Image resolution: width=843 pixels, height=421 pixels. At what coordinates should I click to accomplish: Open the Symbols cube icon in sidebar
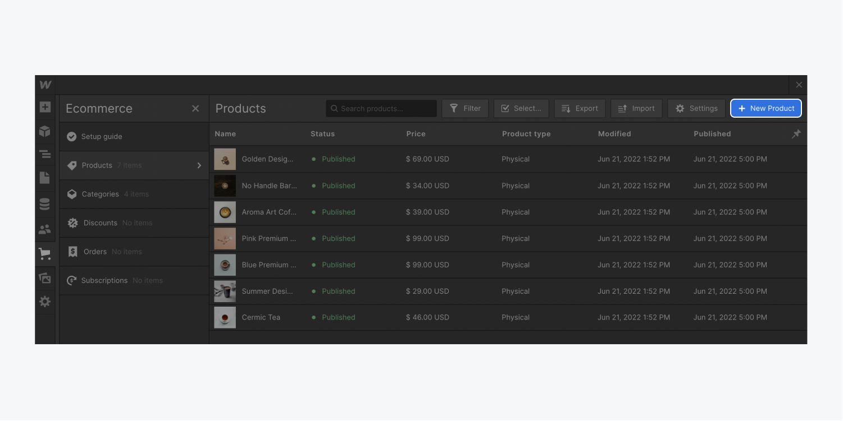click(45, 131)
